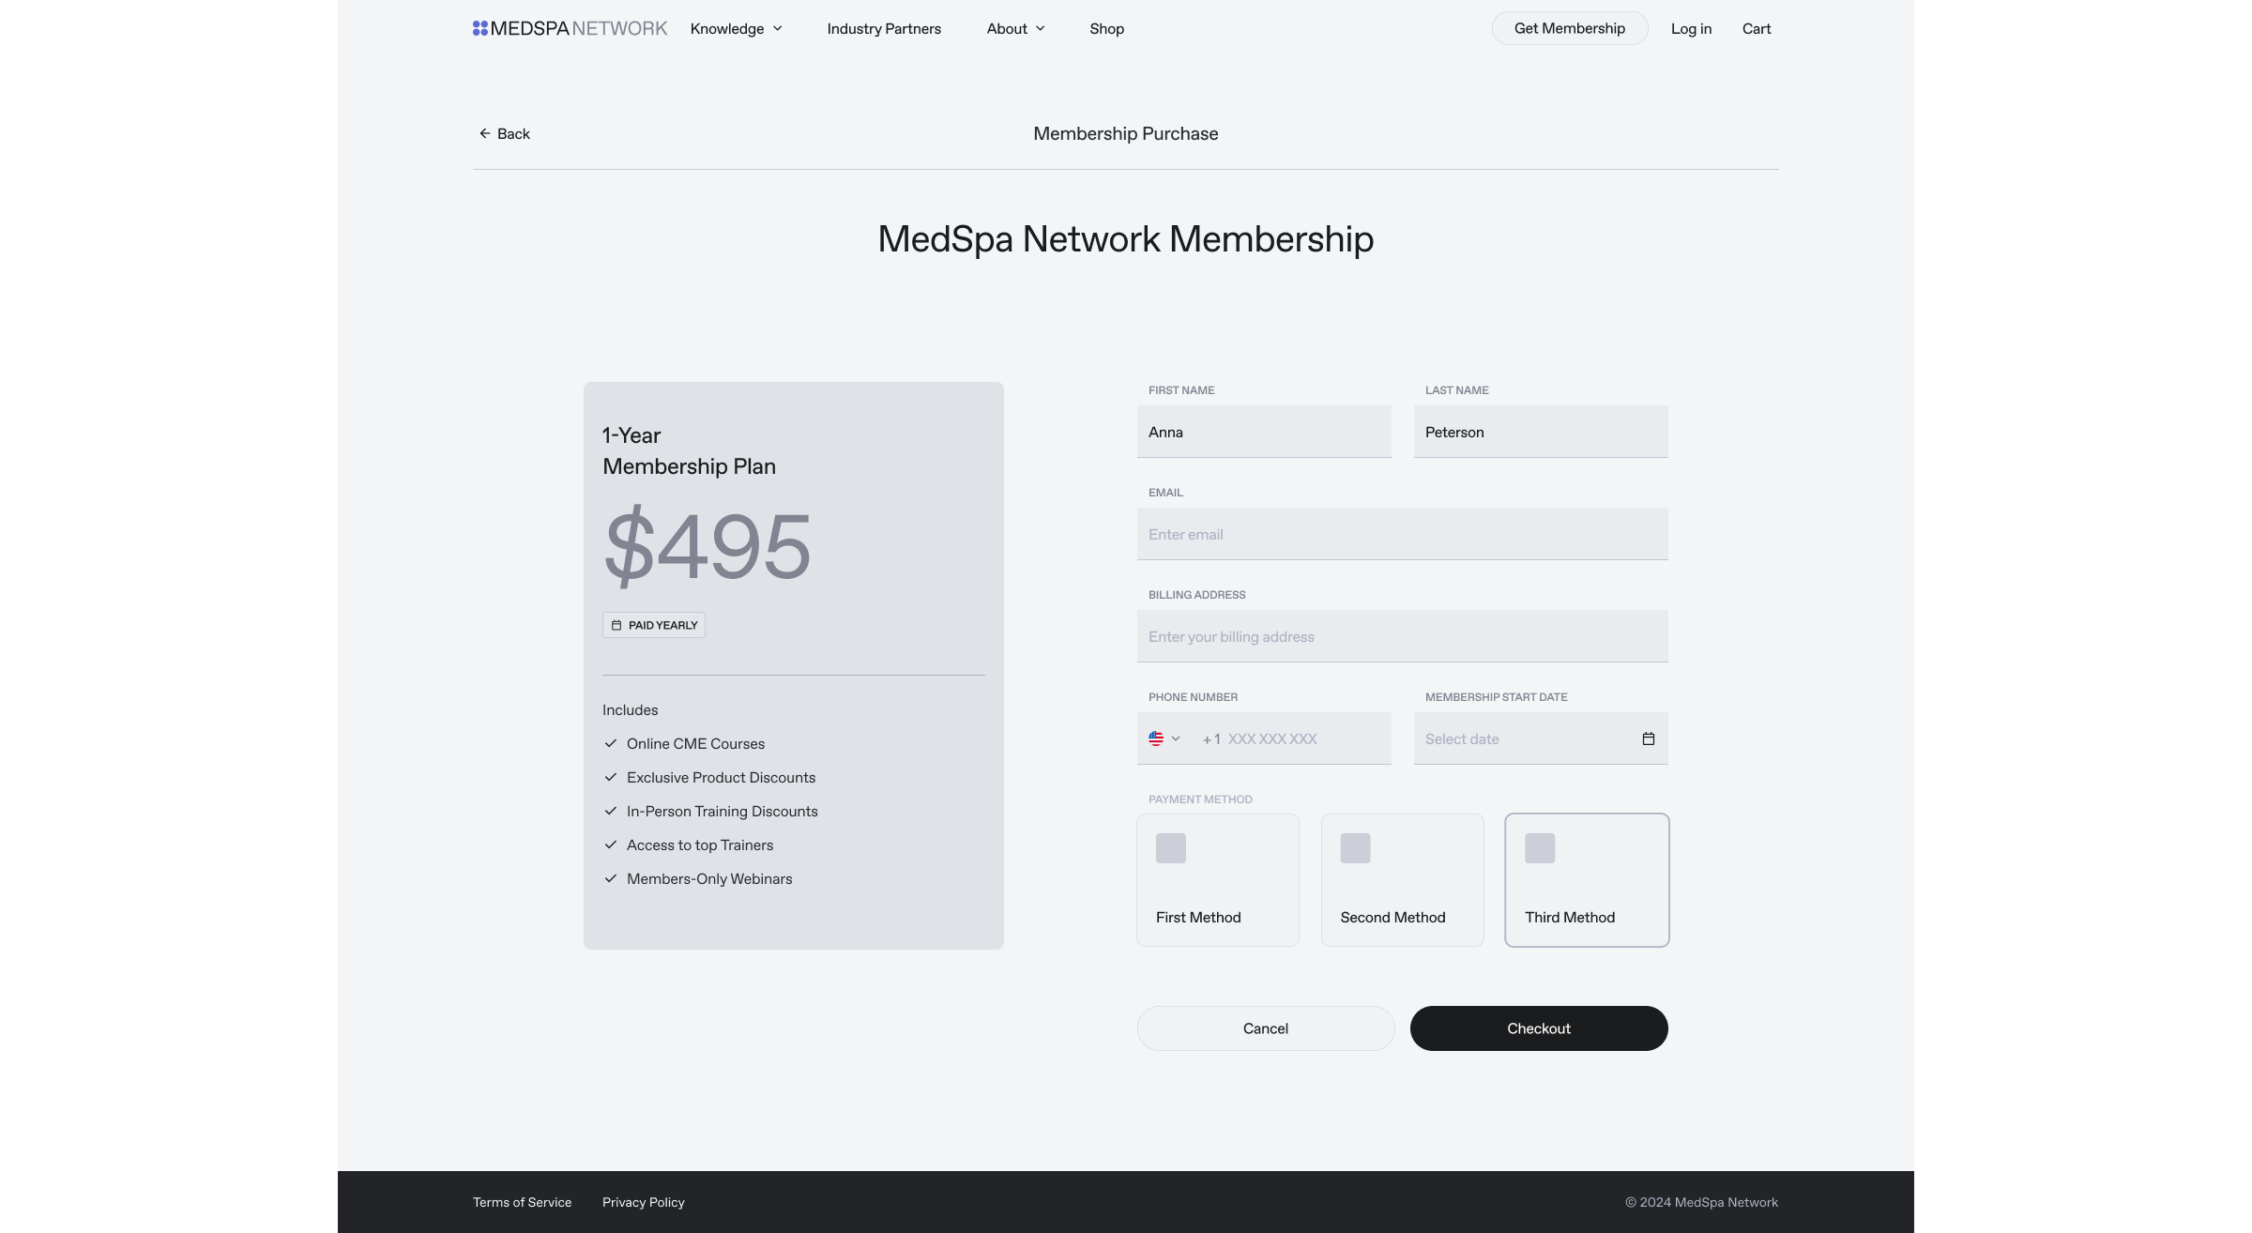The height and width of the screenshot is (1233, 2252).
Task: Click the calendar icon on Paid Yearly badge
Action: click(616, 625)
